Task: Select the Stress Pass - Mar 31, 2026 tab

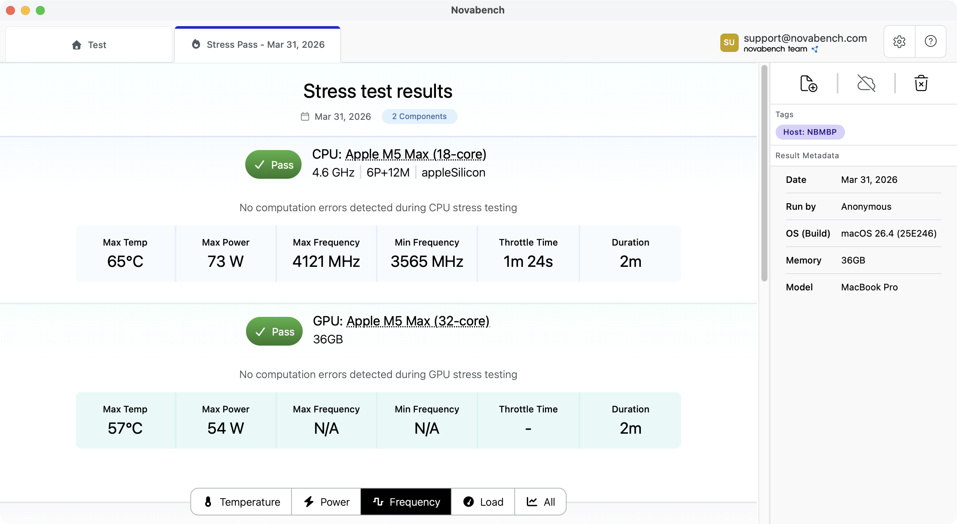Action: 257,44
